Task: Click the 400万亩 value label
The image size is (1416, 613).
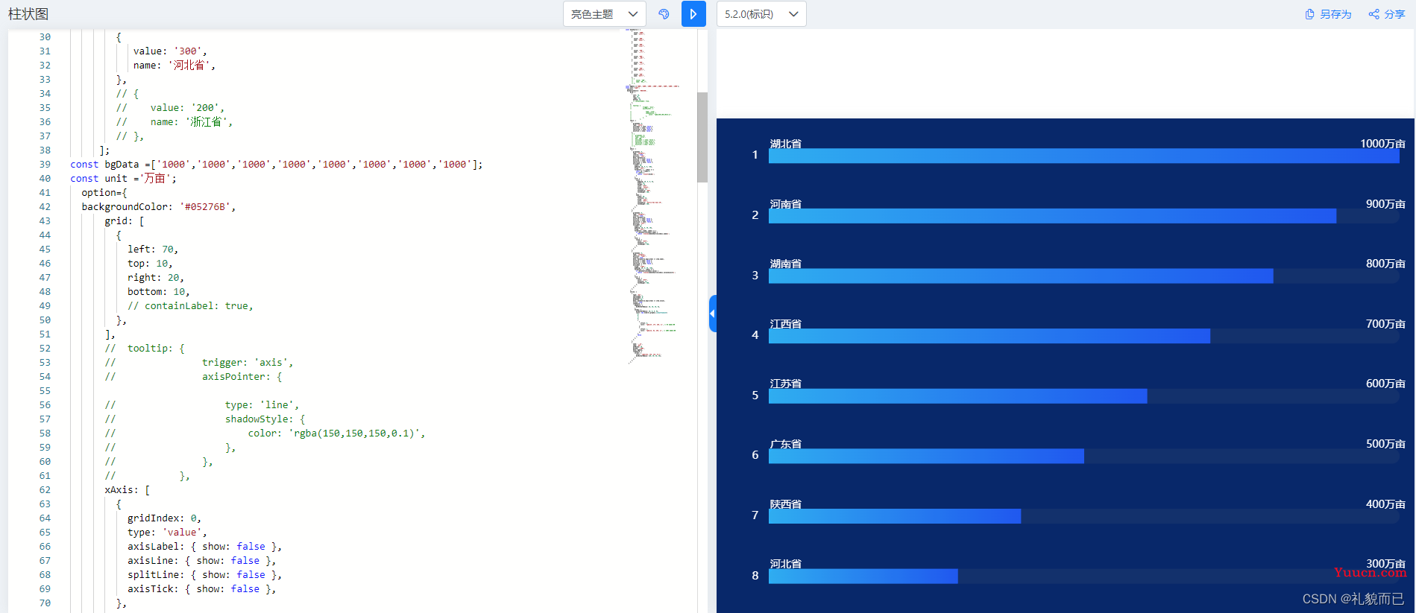Action: point(1385,504)
